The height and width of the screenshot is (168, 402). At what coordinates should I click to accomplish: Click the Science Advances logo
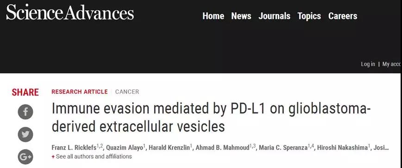70,12
